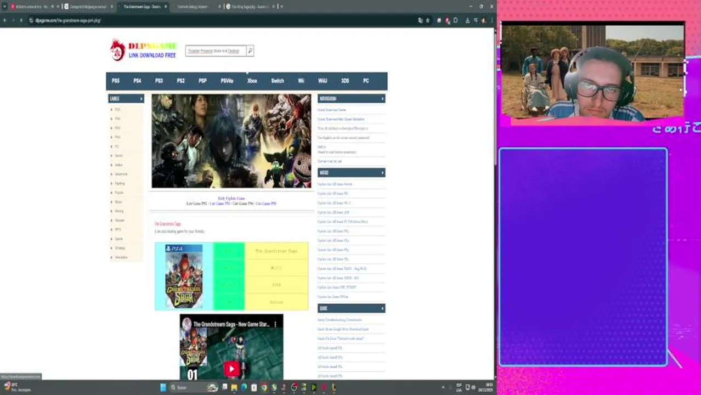701x395 pixels.
Task: Open File Explorer from the taskbar
Action: pyautogui.click(x=234, y=387)
